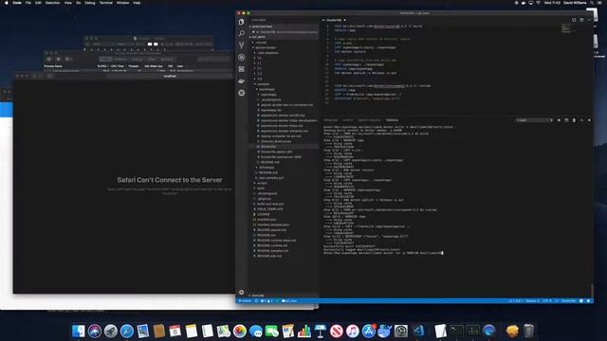Open the Terminal menu in the menu bar
Image resolution: width=607 pixels, height=341 pixels.
coord(105,3)
